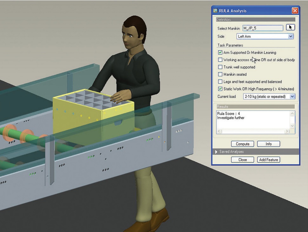Click the Info button
This screenshot has height=232, width=308.
[x=268, y=144]
